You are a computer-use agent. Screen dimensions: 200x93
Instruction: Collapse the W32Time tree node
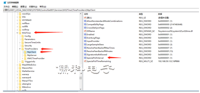[x=17, y=33]
